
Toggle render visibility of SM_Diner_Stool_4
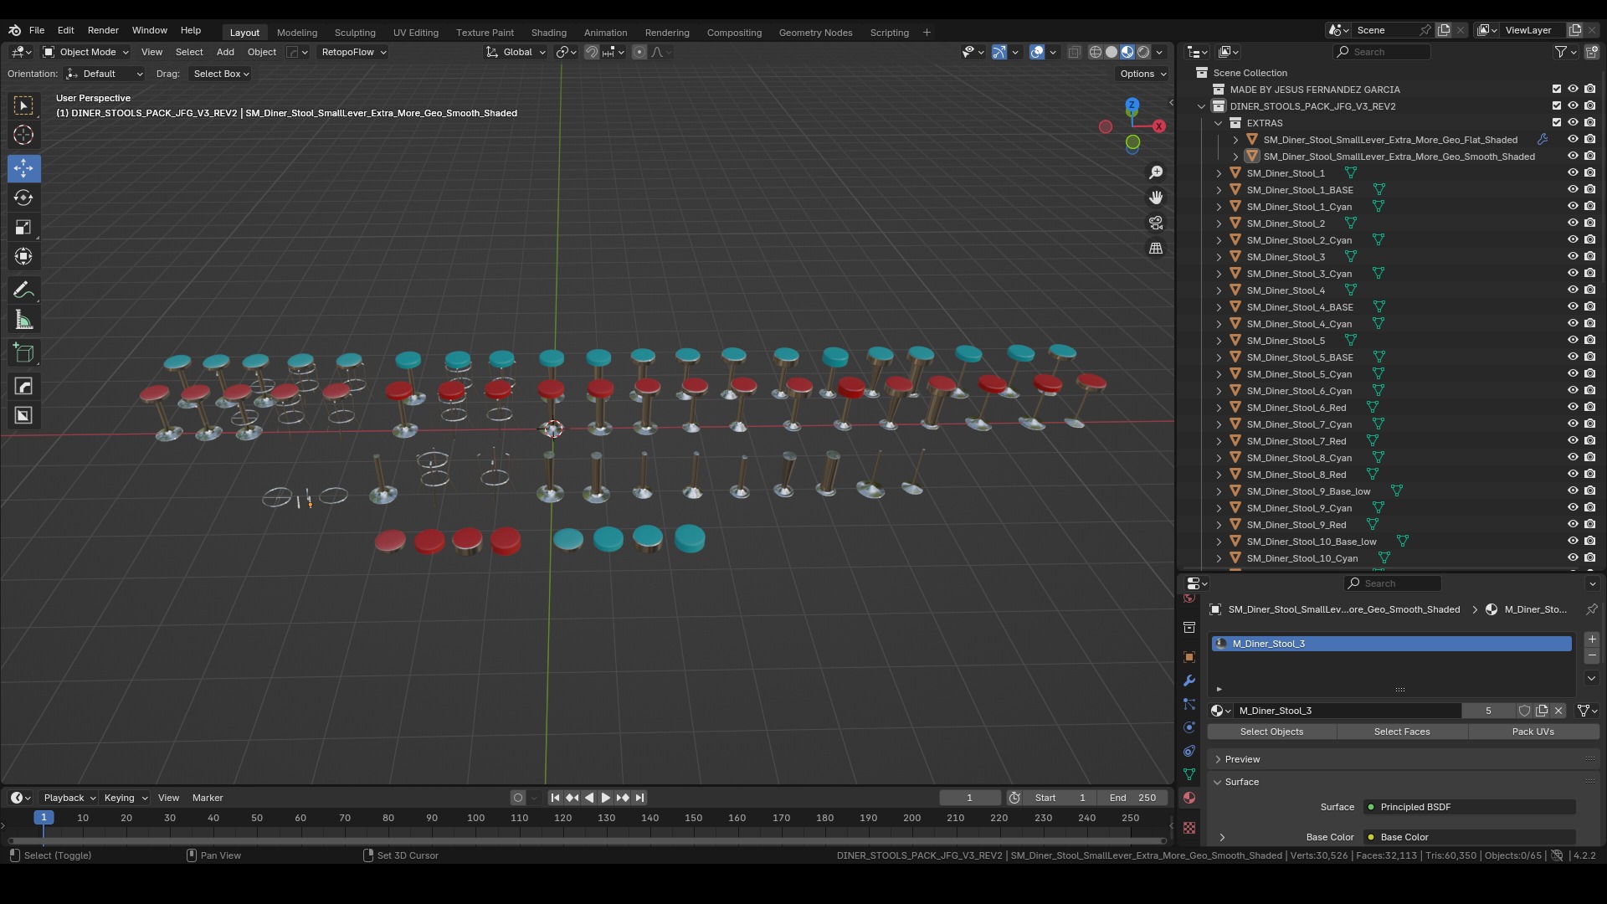[1589, 290]
